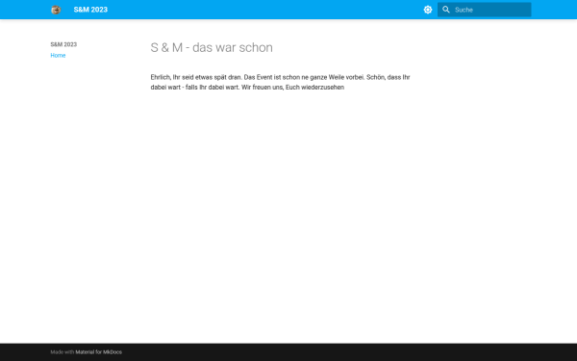Click the site logo image in header

56,10
